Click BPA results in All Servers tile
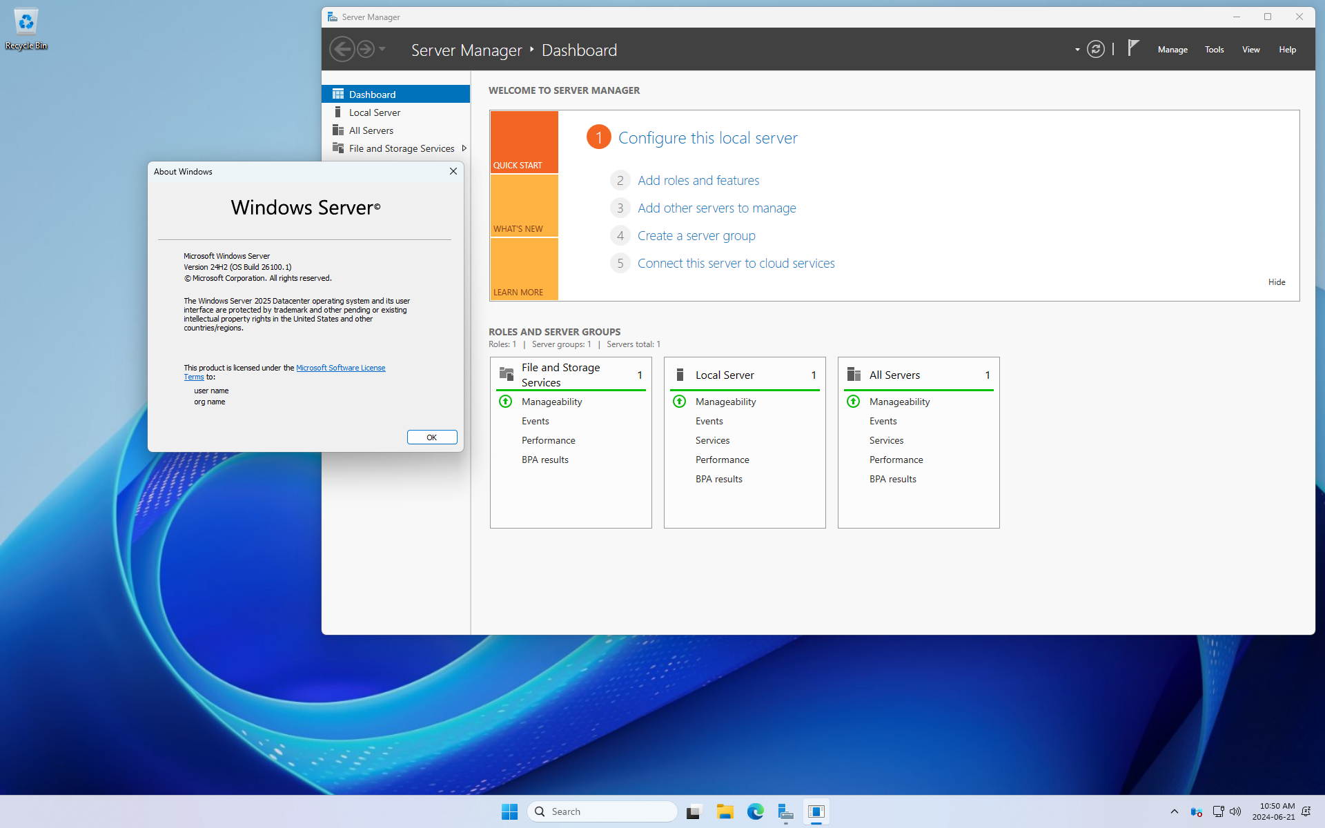 (892, 479)
